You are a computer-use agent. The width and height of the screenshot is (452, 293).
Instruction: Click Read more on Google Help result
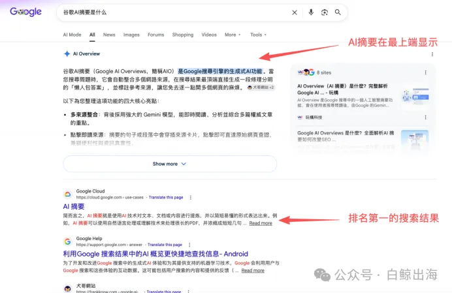[253, 270]
